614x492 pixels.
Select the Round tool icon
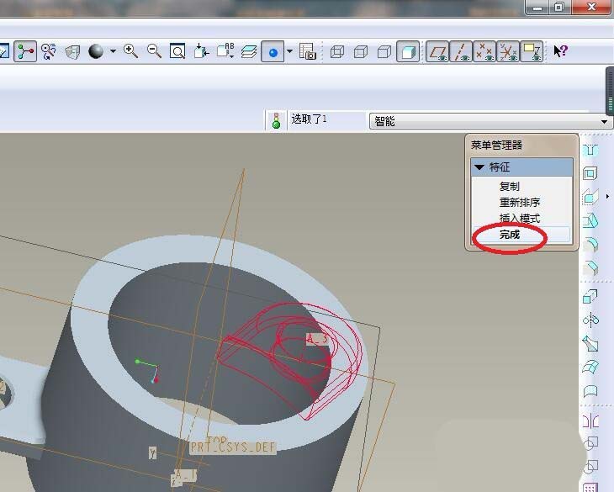coord(590,245)
